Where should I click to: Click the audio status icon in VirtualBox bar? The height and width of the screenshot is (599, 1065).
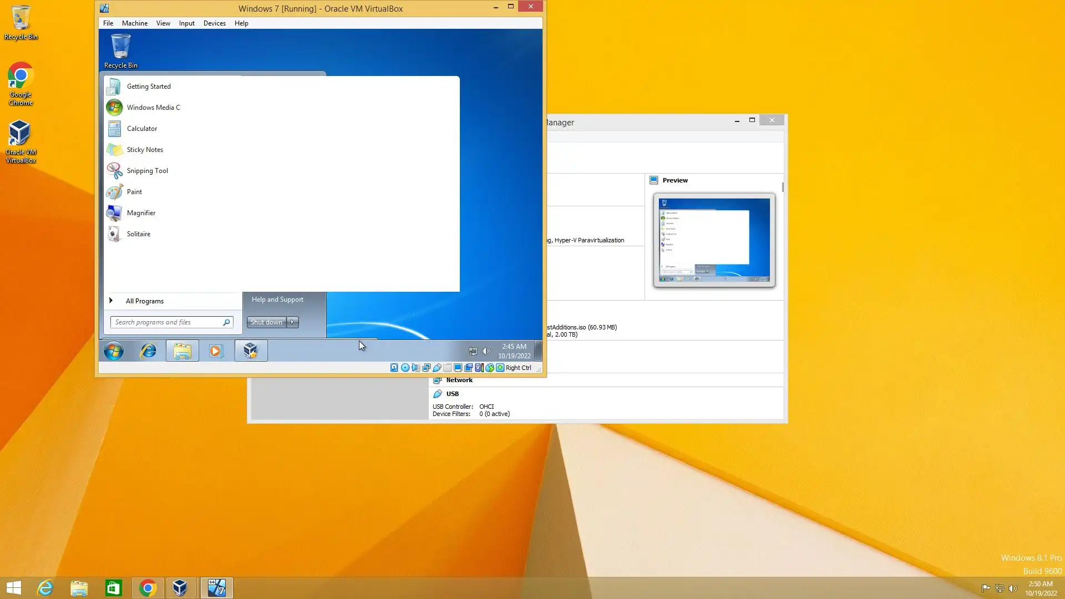click(415, 368)
